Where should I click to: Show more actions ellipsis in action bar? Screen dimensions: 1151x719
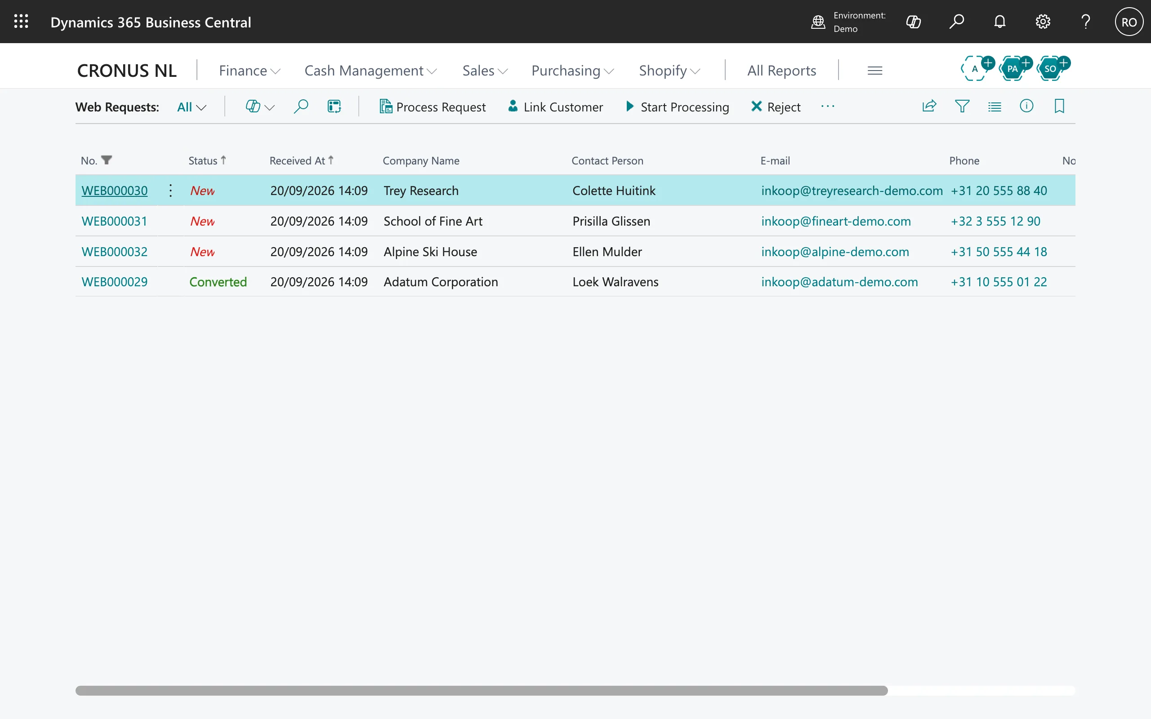(x=828, y=107)
